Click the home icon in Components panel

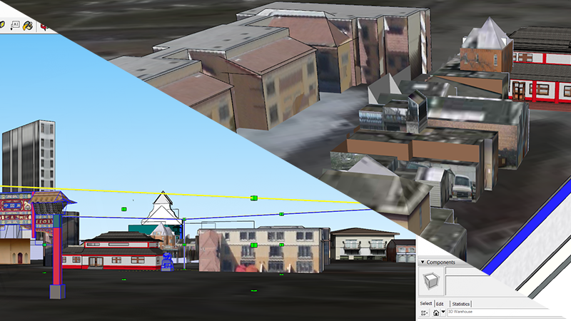pos(435,312)
